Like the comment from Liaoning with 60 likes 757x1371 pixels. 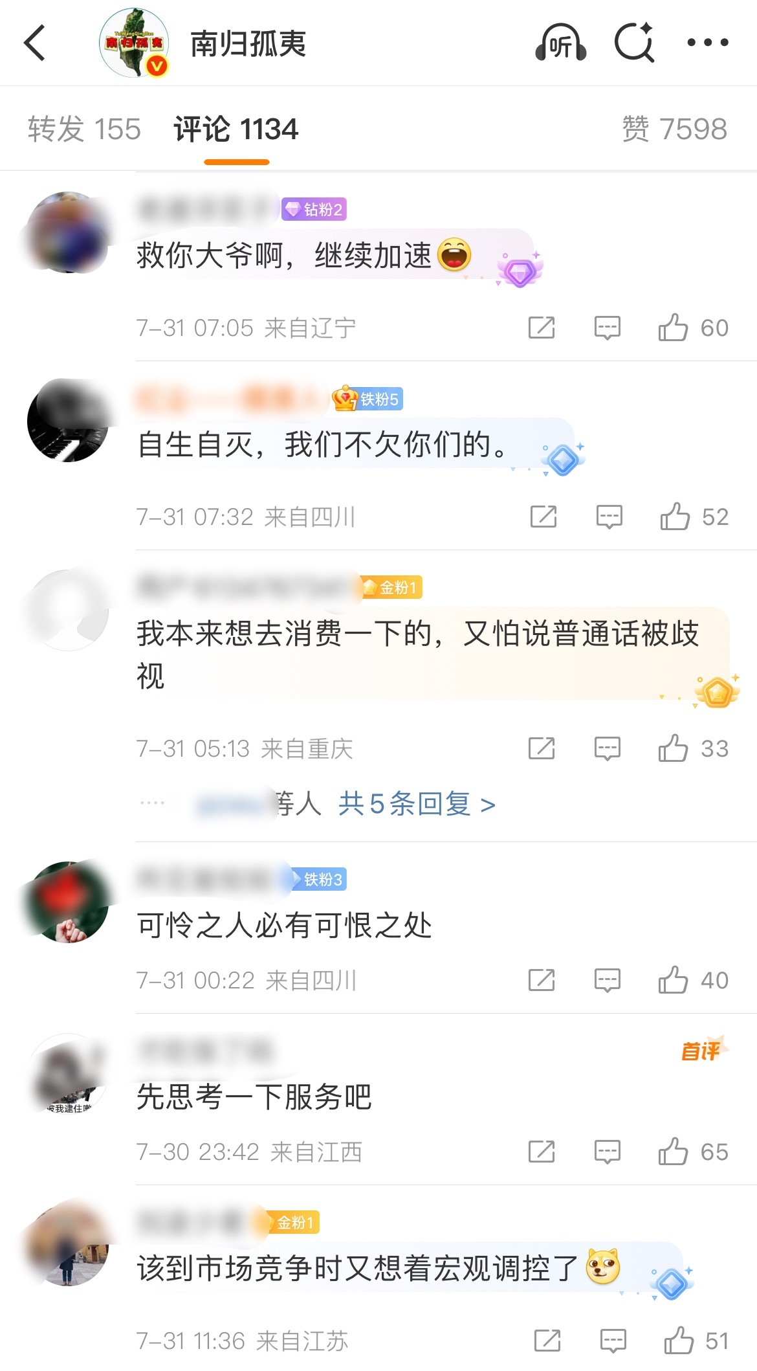(x=694, y=328)
